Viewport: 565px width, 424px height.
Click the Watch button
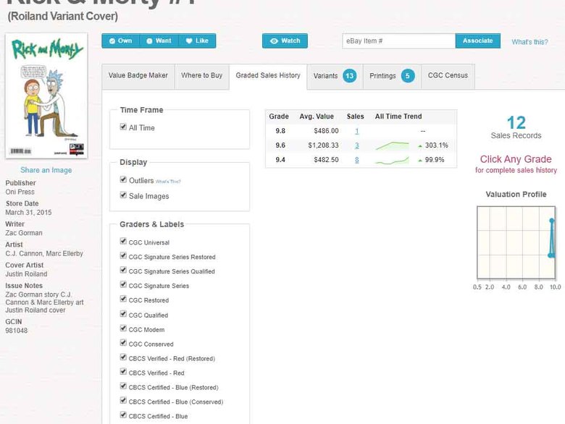(285, 41)
